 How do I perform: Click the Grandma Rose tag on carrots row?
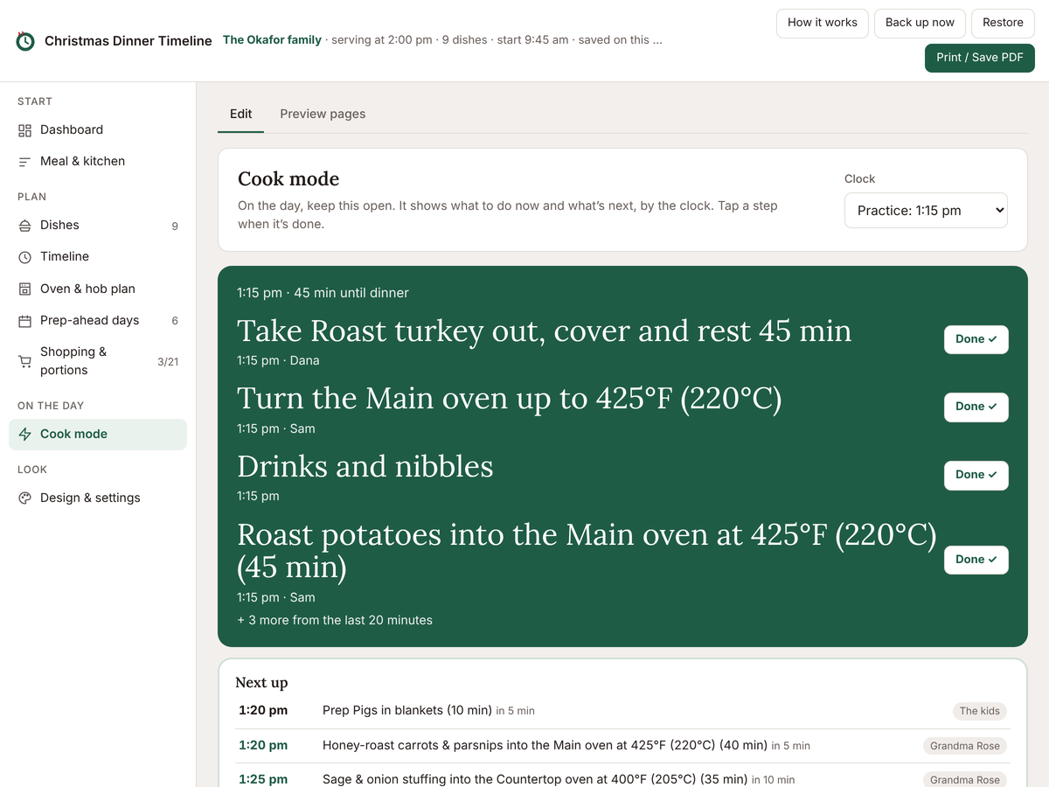(965, 746)
